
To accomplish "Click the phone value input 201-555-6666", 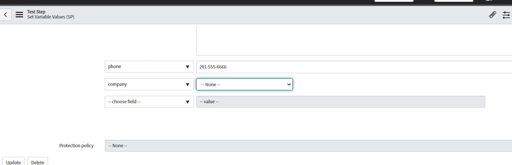I will [354, 67].
